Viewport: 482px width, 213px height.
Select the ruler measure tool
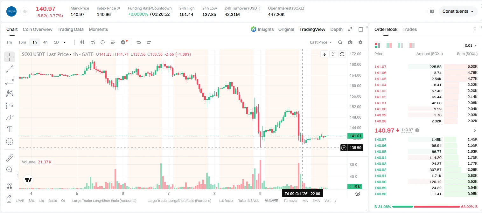[10, 158]
